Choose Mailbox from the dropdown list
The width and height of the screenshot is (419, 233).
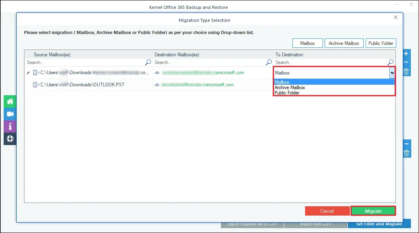point(334,82)
